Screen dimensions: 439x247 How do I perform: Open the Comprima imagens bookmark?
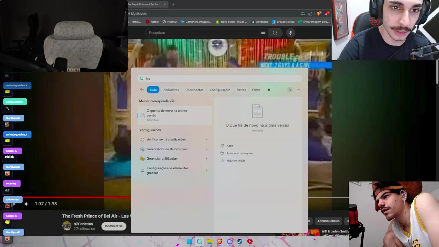click(x=196, y=22)
